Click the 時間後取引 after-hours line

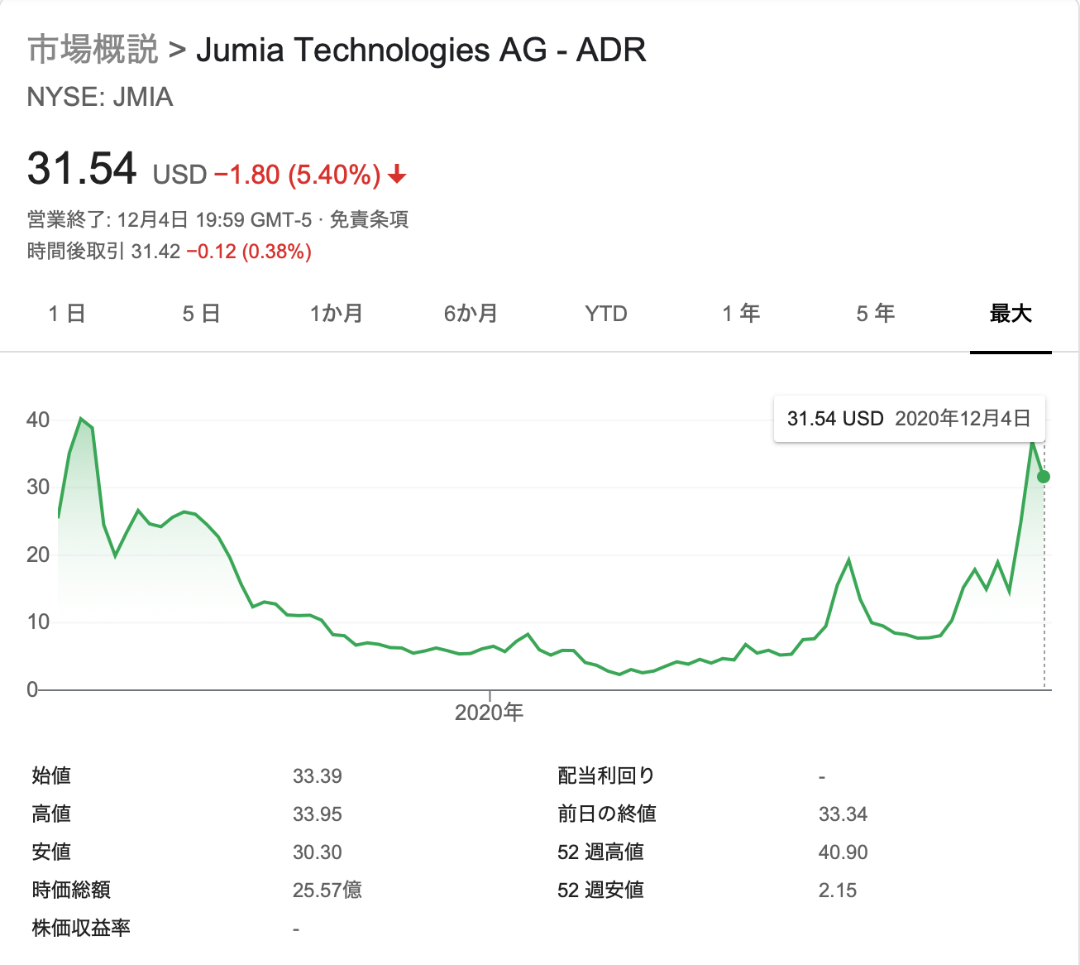(x=170, y=251)
